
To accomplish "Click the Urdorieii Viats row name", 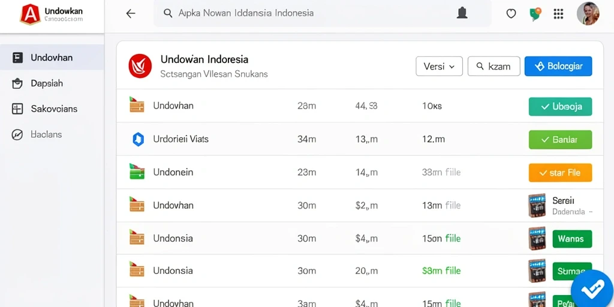I will pos(181,139).
